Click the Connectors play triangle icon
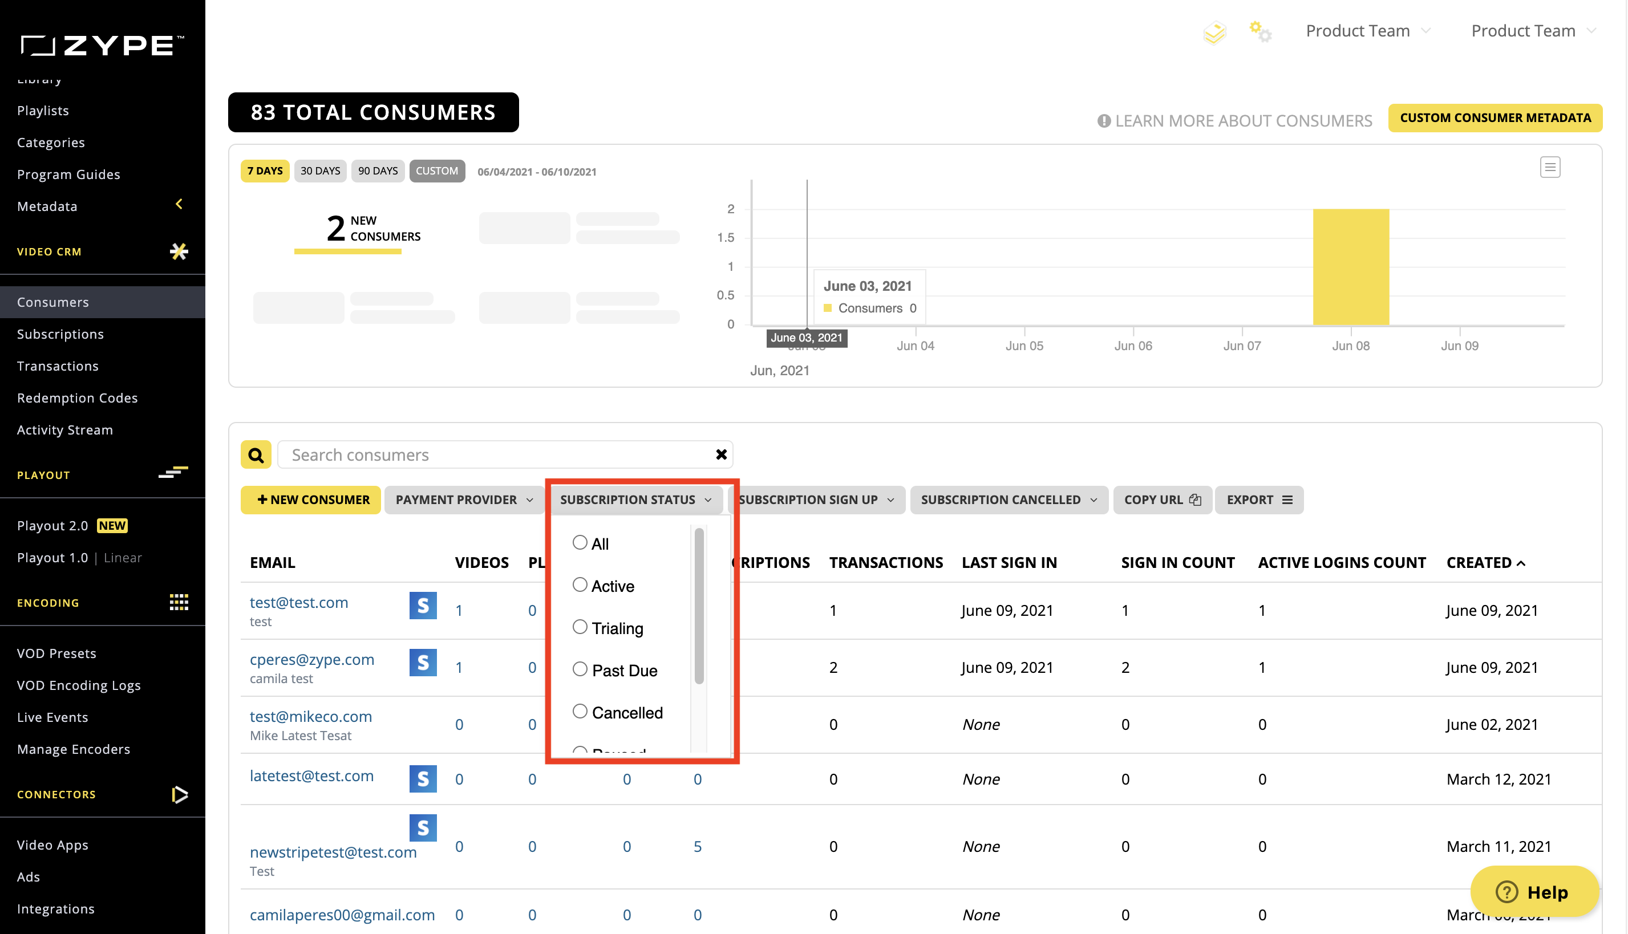The width and height of the screenshot is (1628, 934). pos(180,794)
